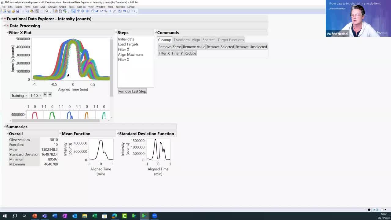Select the grabber hand tool
This screenshot has width=391, height=220.
(x=92, y=11)
